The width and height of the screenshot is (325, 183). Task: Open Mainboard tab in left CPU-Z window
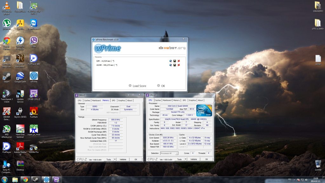tap(96, 100)
